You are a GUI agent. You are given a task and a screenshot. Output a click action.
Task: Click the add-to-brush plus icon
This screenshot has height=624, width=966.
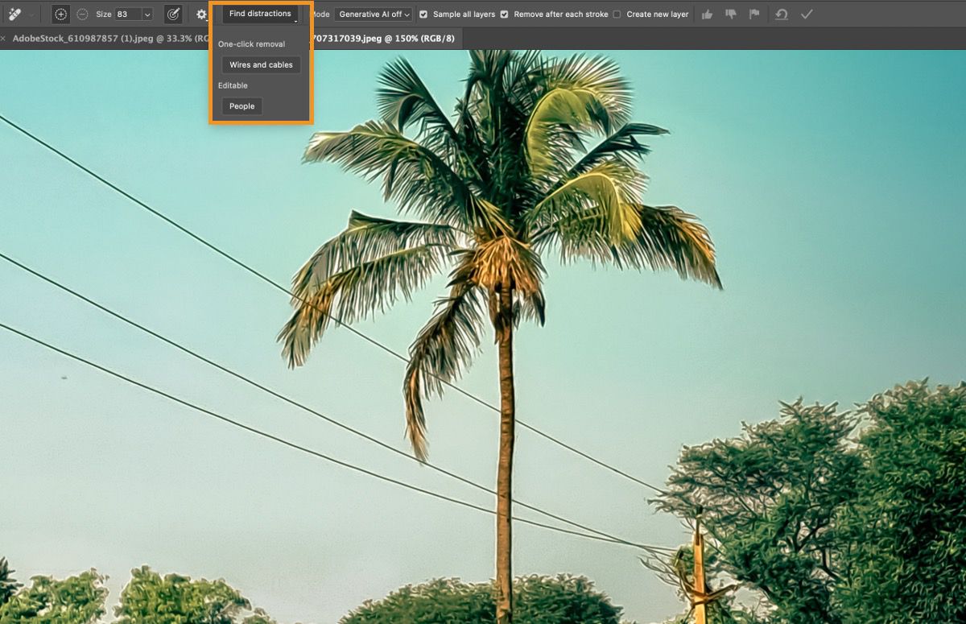pyautogui.click(x=60, y=14)
